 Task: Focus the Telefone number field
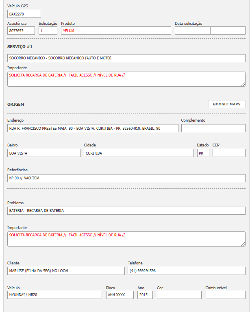point(186,271)
